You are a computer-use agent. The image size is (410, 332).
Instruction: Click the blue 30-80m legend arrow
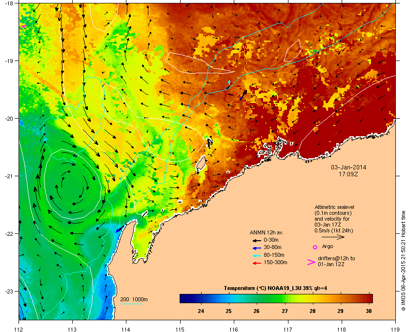[257, 248]
